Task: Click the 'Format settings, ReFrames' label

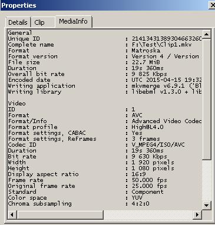Action: point(52,139)
